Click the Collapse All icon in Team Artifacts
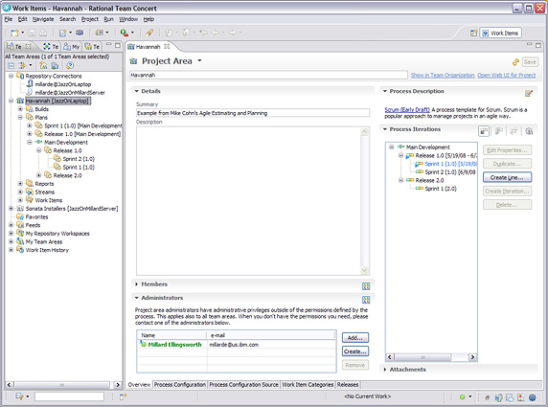The image size is (548, 407). [11, 65]
